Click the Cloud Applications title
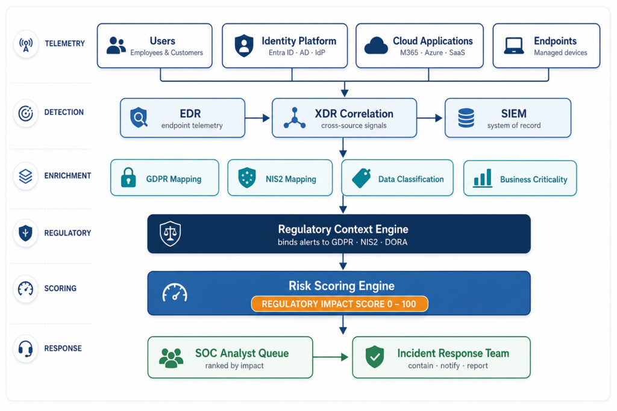 (433, 41)
